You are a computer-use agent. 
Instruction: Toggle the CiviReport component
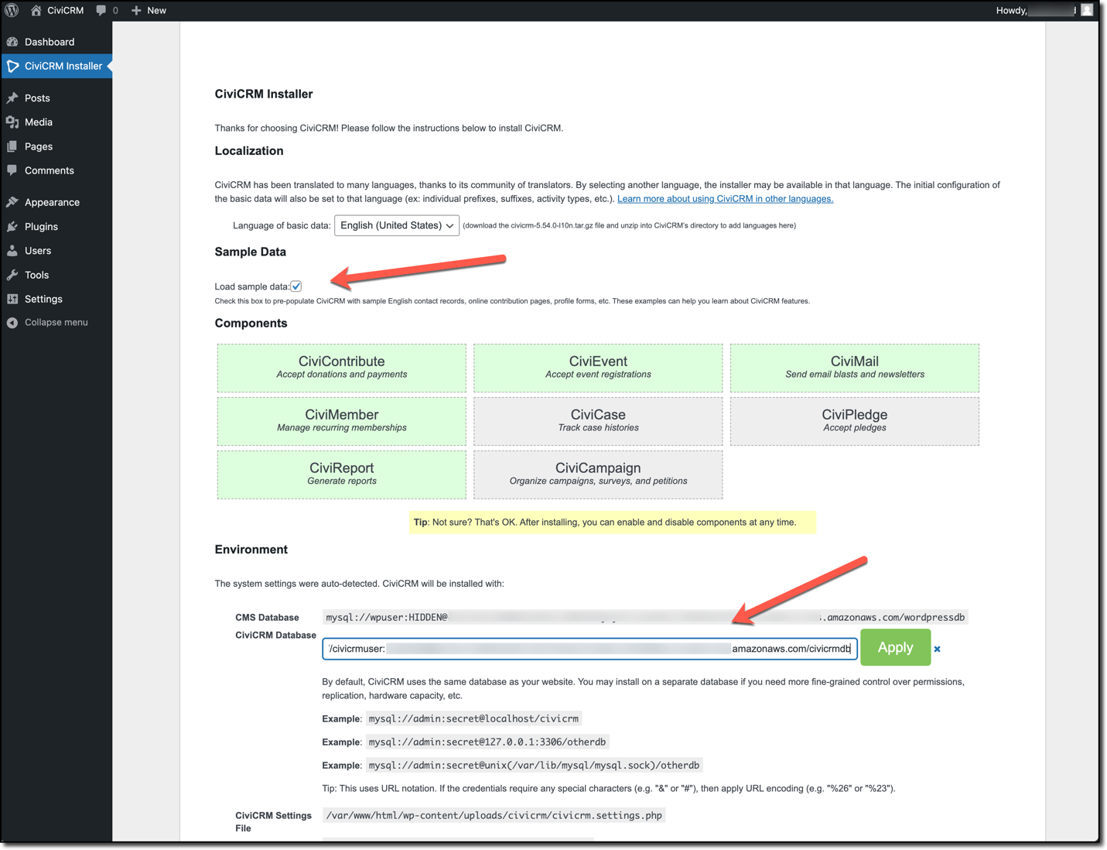tap(341, 475)
